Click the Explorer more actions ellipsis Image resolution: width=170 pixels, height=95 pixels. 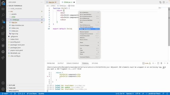click(x=41, y=2)
